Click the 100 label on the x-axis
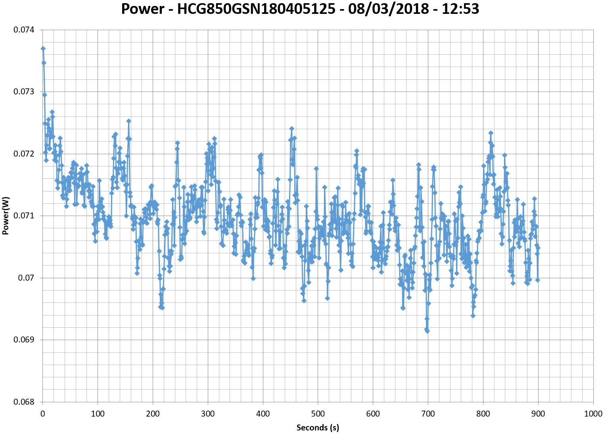The width and height of the screenshot is (604, 434). 98,414
